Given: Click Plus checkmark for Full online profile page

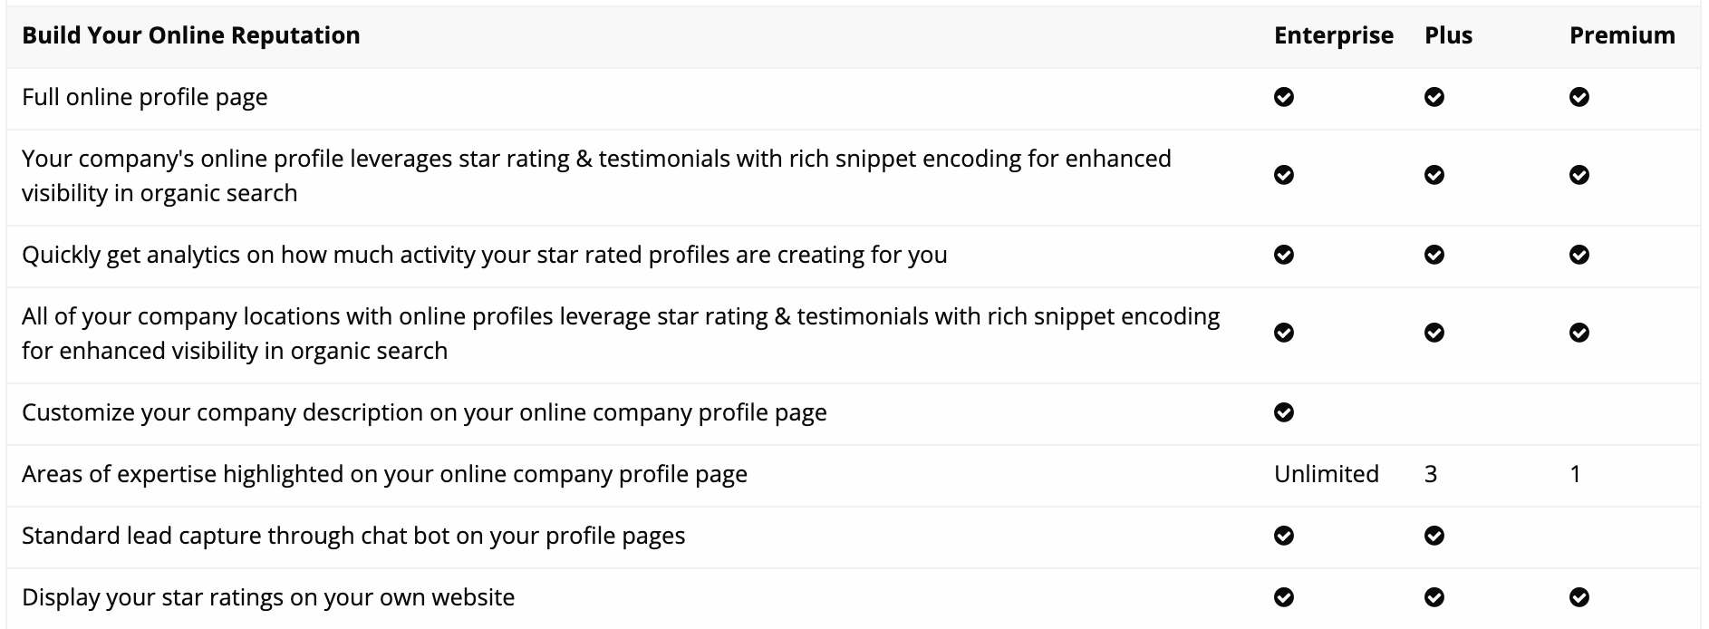Looking at the screenshot, I should point(1434,97).
